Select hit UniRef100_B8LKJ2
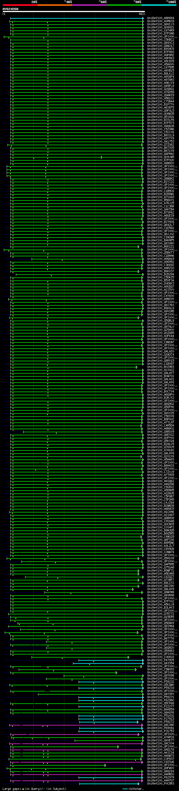The height and width of the screenshot is (791, 179). point(161,74)
